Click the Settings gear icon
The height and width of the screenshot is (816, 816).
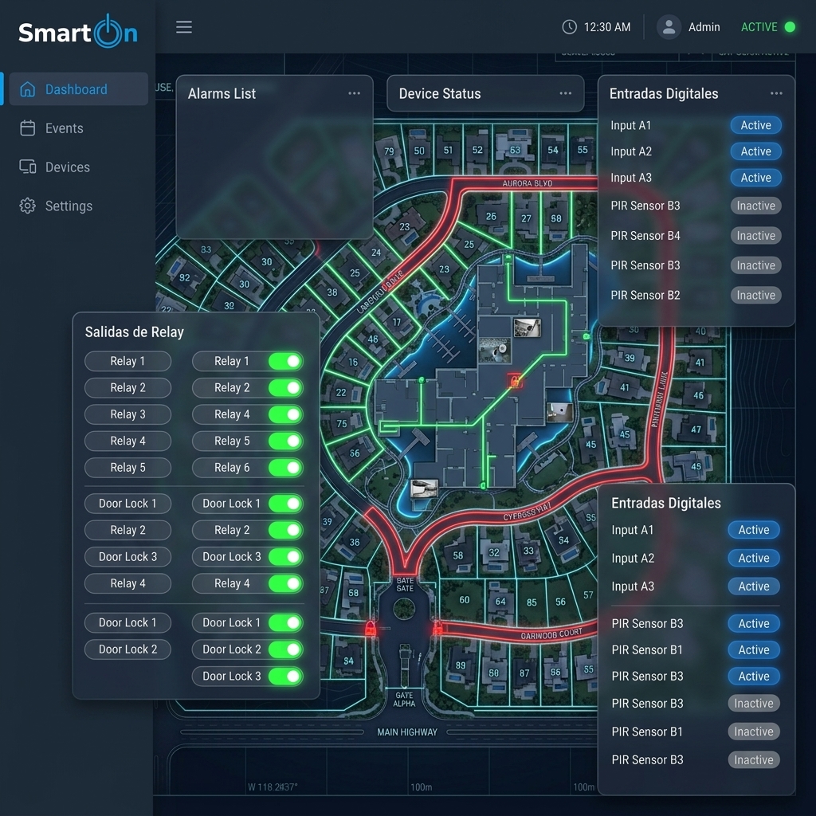28,206
